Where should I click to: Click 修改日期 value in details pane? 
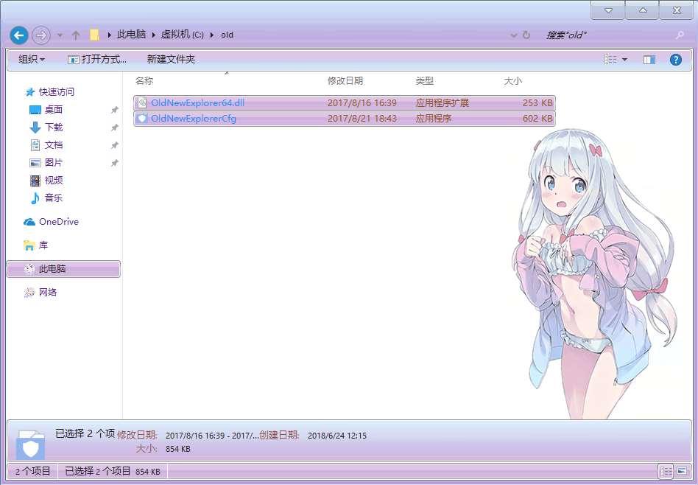point(212,436)
